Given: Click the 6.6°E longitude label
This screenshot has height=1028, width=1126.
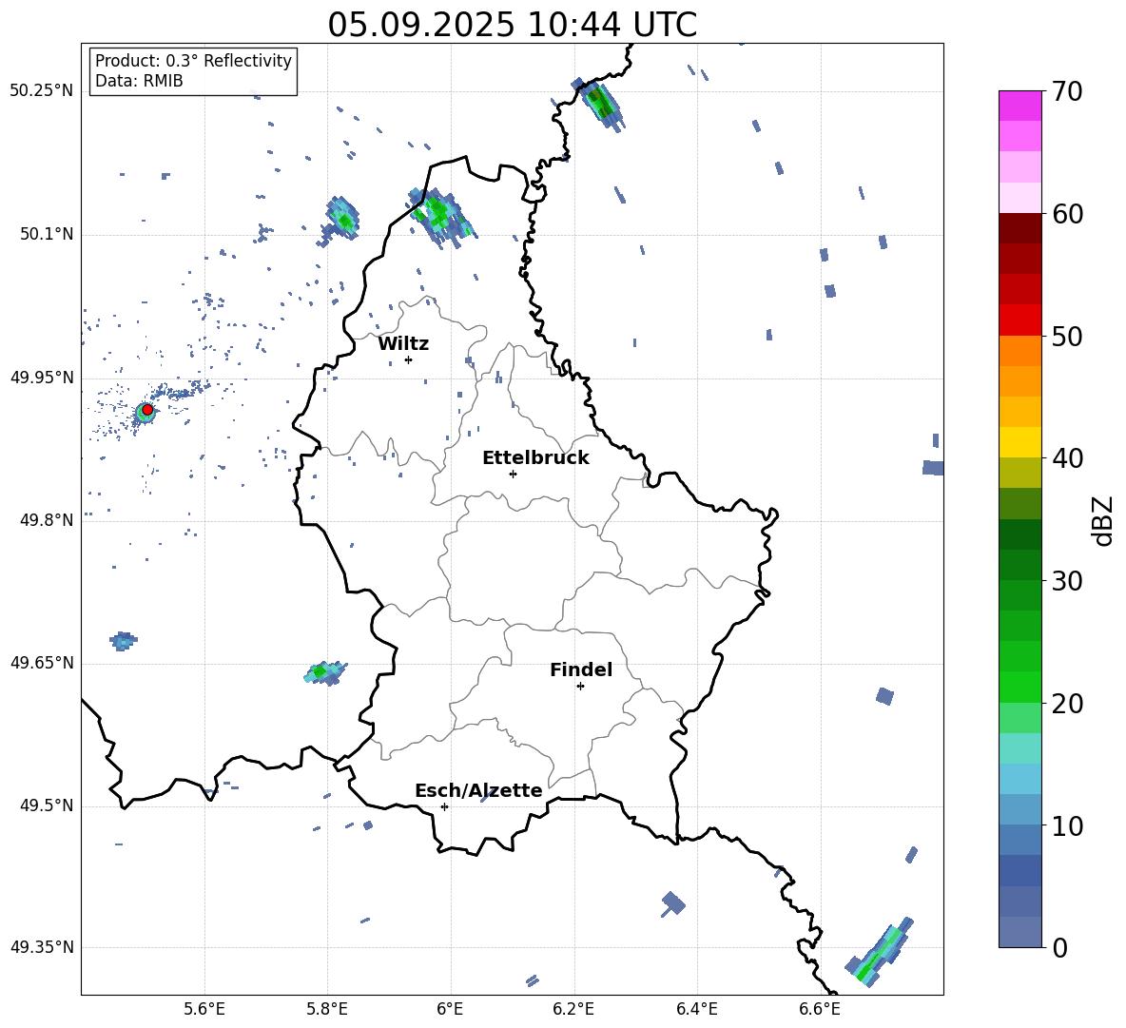Looking at the screenshot, I should tap(820, 1009).
